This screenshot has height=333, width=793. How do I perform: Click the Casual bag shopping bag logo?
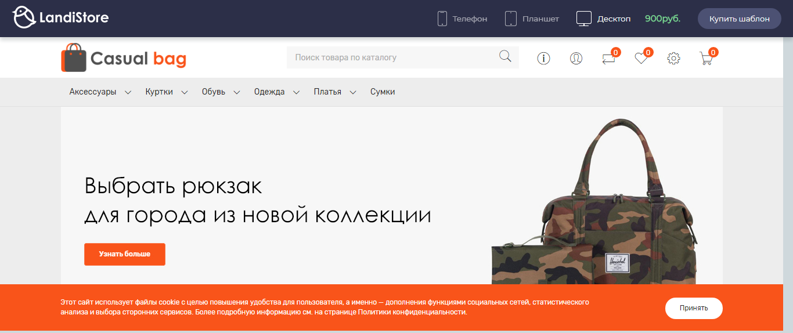click(x=74, y=57)
